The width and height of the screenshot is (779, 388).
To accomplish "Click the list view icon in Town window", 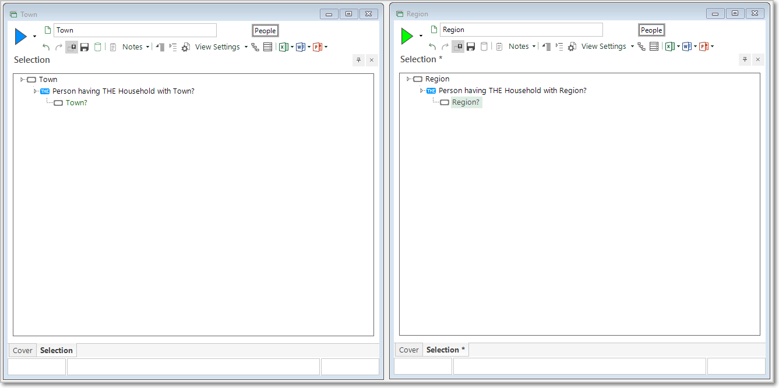I will (268, 47).
